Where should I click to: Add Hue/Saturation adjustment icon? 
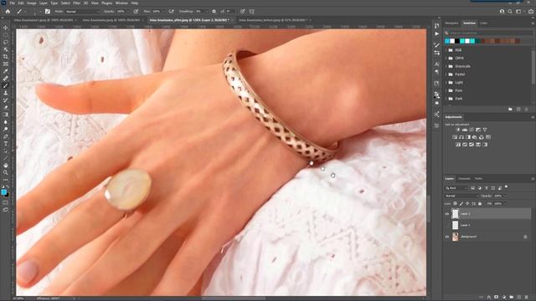click(455, 137)
